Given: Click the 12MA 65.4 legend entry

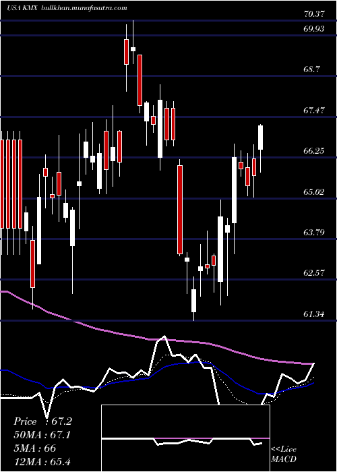Looking at the screenshot, I should click(42, 461).
